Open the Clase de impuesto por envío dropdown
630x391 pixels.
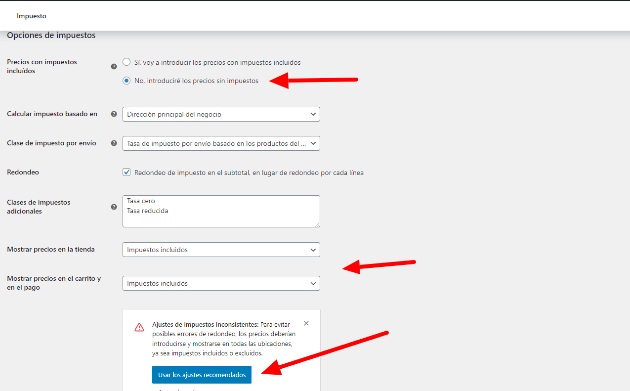(x=221, y=143)
